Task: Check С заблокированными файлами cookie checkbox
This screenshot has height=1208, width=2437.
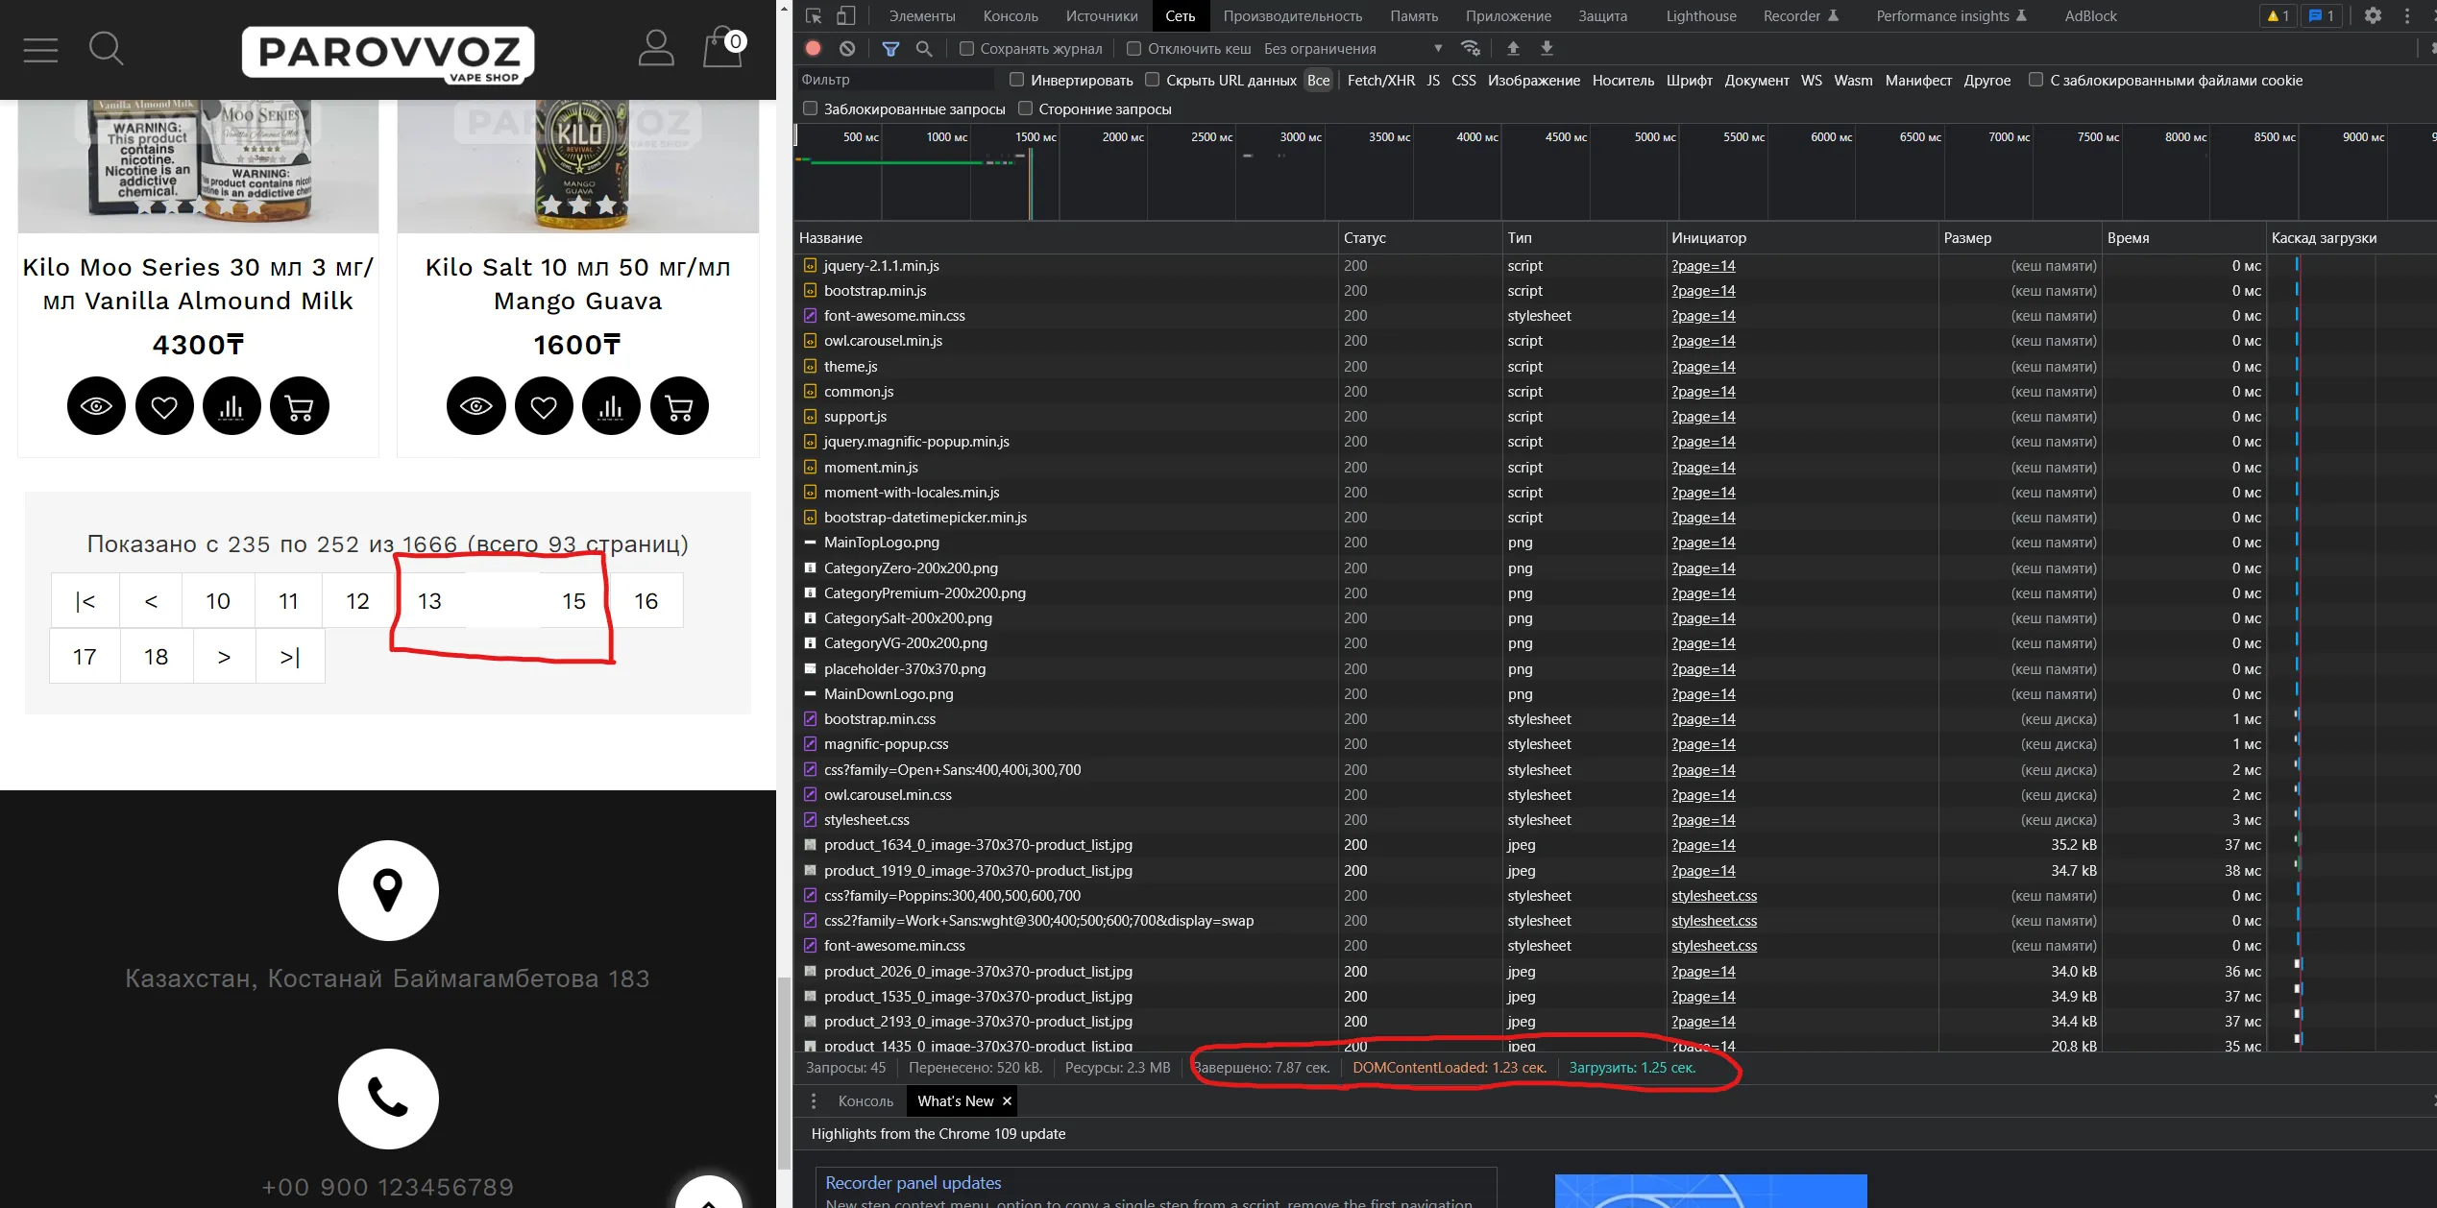Action: pos(2035,80)
